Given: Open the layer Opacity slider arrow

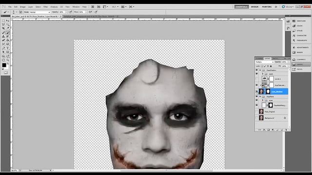Looking at the screenshot, I should (x=288, y=62).
